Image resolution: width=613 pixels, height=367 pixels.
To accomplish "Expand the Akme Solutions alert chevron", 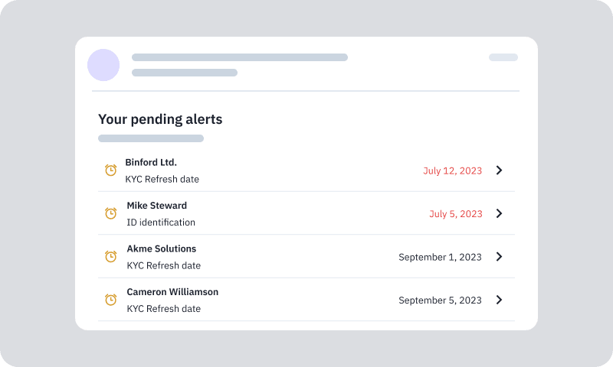I will pos(499,257).
